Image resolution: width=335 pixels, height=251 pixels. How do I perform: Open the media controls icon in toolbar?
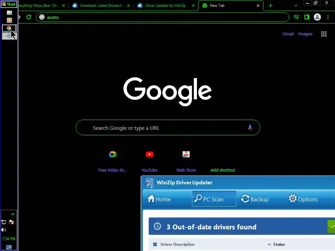click(x=296, y=17)
